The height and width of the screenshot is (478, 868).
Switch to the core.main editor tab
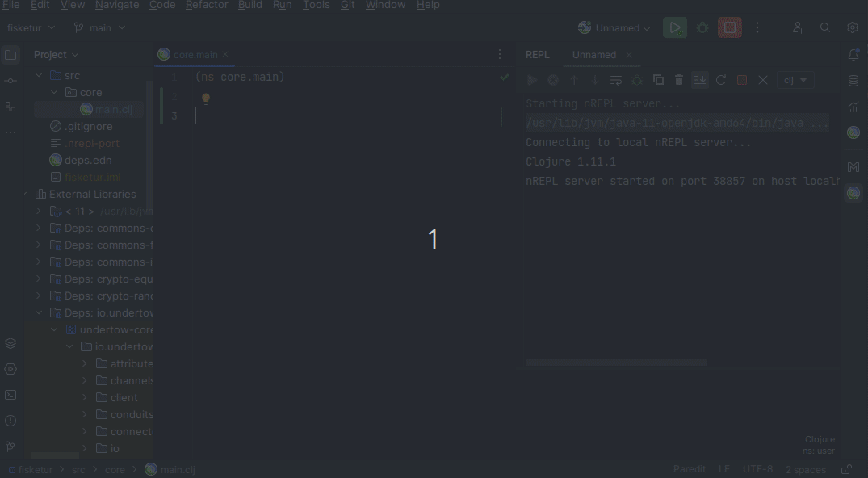pos(195,55)
